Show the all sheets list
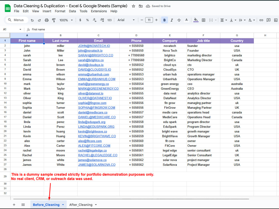 (x=23, y=205)
